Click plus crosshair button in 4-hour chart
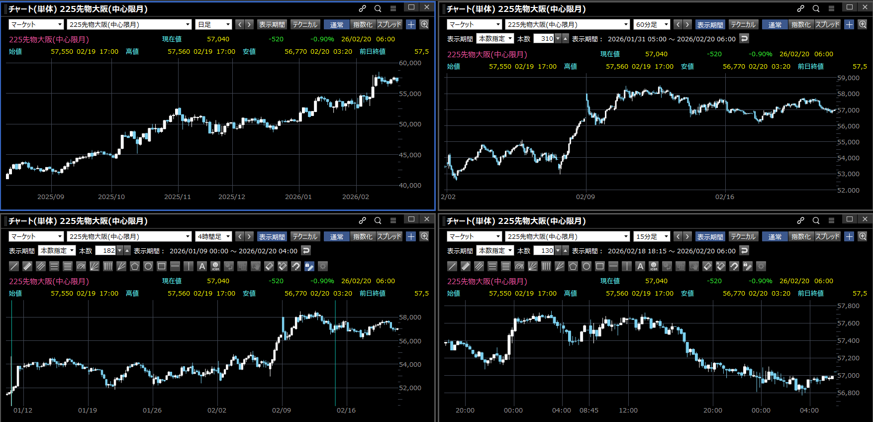 coord(411,236)
